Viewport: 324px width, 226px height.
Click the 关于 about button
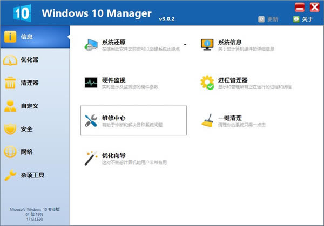click(302, 19)
